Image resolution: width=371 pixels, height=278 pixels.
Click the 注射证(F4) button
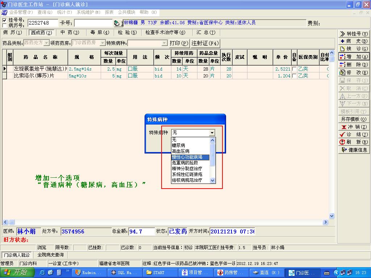205,43
